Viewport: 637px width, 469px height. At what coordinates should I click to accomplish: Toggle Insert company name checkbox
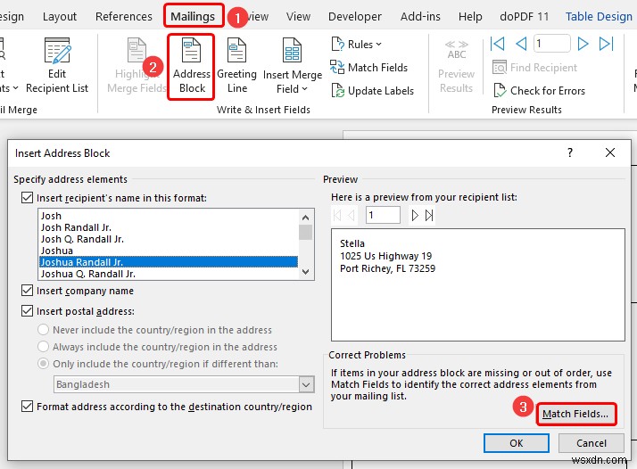[x=27, y=291]
